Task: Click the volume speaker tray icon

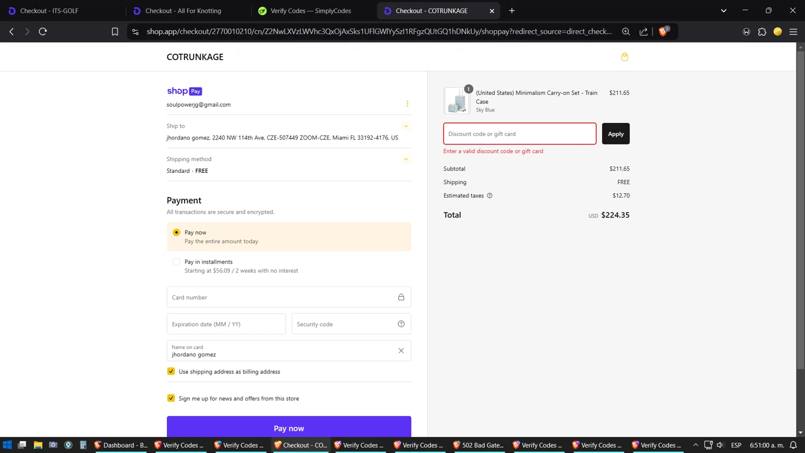Action: pyautogui.click(x=720, y=445)
